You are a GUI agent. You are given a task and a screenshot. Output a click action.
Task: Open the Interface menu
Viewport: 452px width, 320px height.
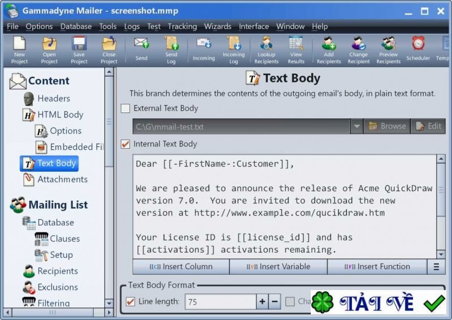(254, 27)
